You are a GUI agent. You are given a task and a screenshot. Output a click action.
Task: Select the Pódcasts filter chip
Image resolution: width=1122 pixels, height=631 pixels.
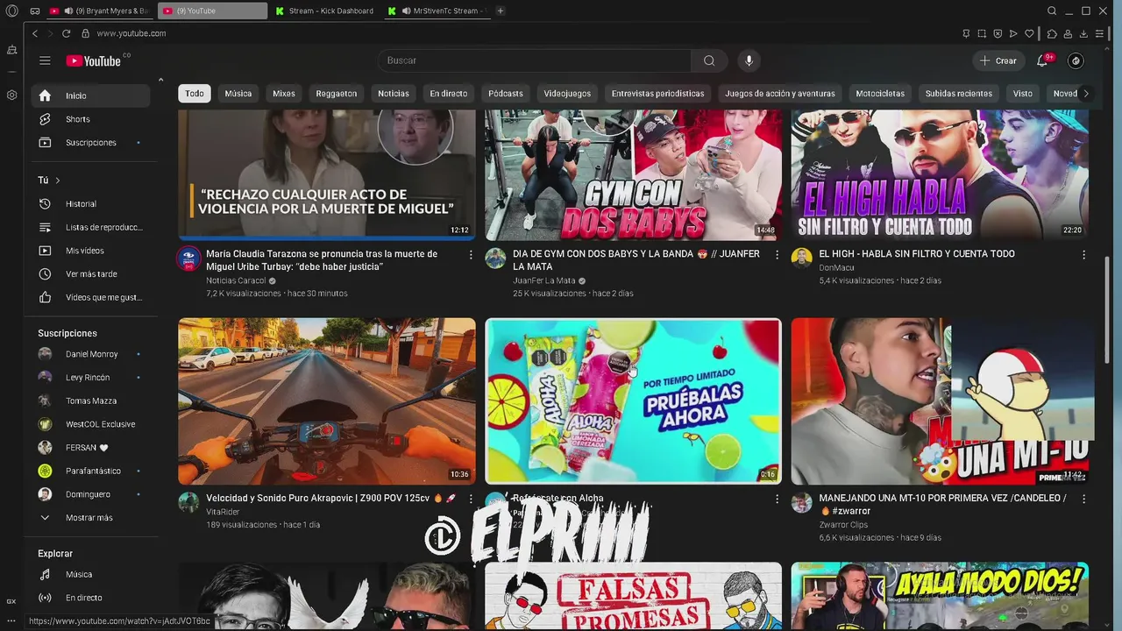[506, 94]
